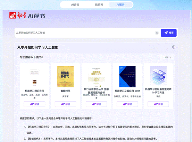Image resolution: width=192 pixels, height=142 pixels.
Task: Click AI解读 under 机器学习理论导引
Action: [34, 104]
